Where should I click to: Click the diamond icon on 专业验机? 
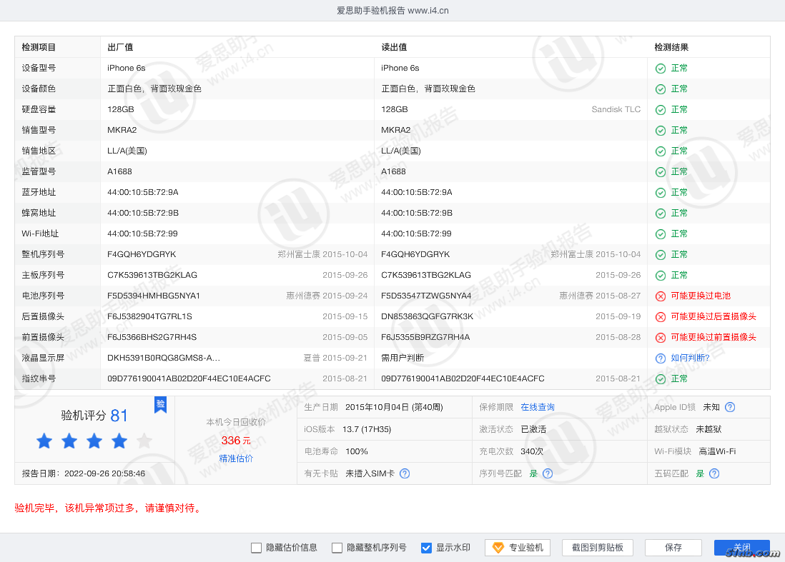coord(498,548)
